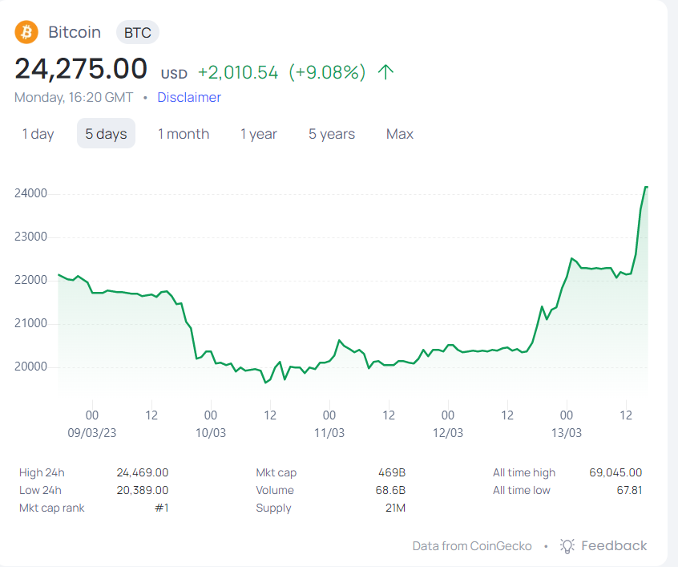This screenshot has width=678, height=567.
Task: Click the orange Bitcoin logo icon
Action: (26, 32)
